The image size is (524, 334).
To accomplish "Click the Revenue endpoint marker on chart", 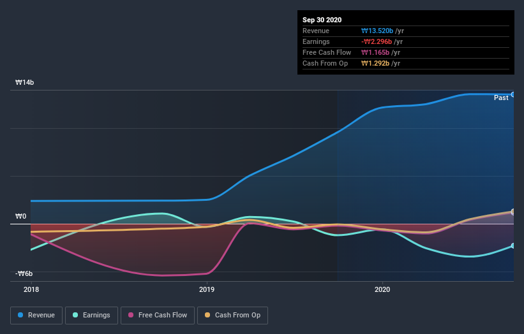I will click(x=513, y=95).
